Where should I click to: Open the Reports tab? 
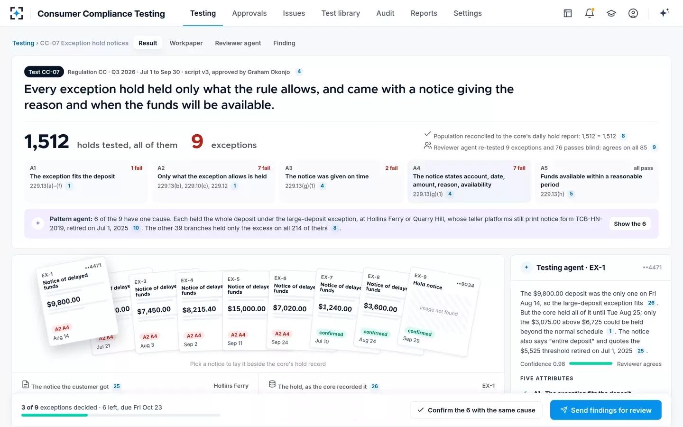pyautogui.click(x=424, y=13)
